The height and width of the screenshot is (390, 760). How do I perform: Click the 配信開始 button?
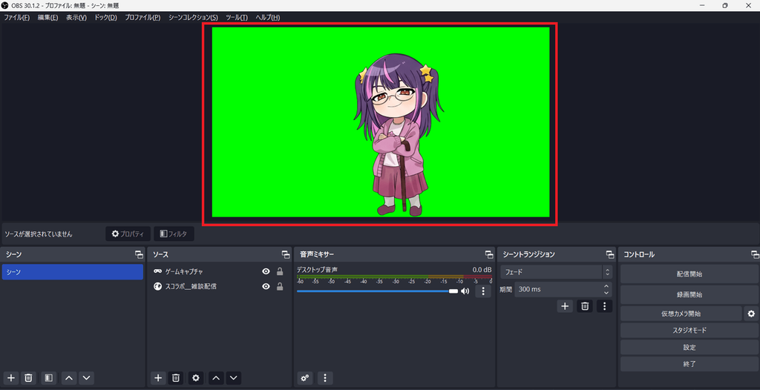click(689, 274)
